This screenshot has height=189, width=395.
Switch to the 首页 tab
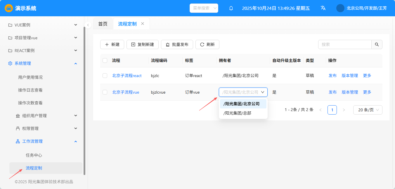[103, 24]
